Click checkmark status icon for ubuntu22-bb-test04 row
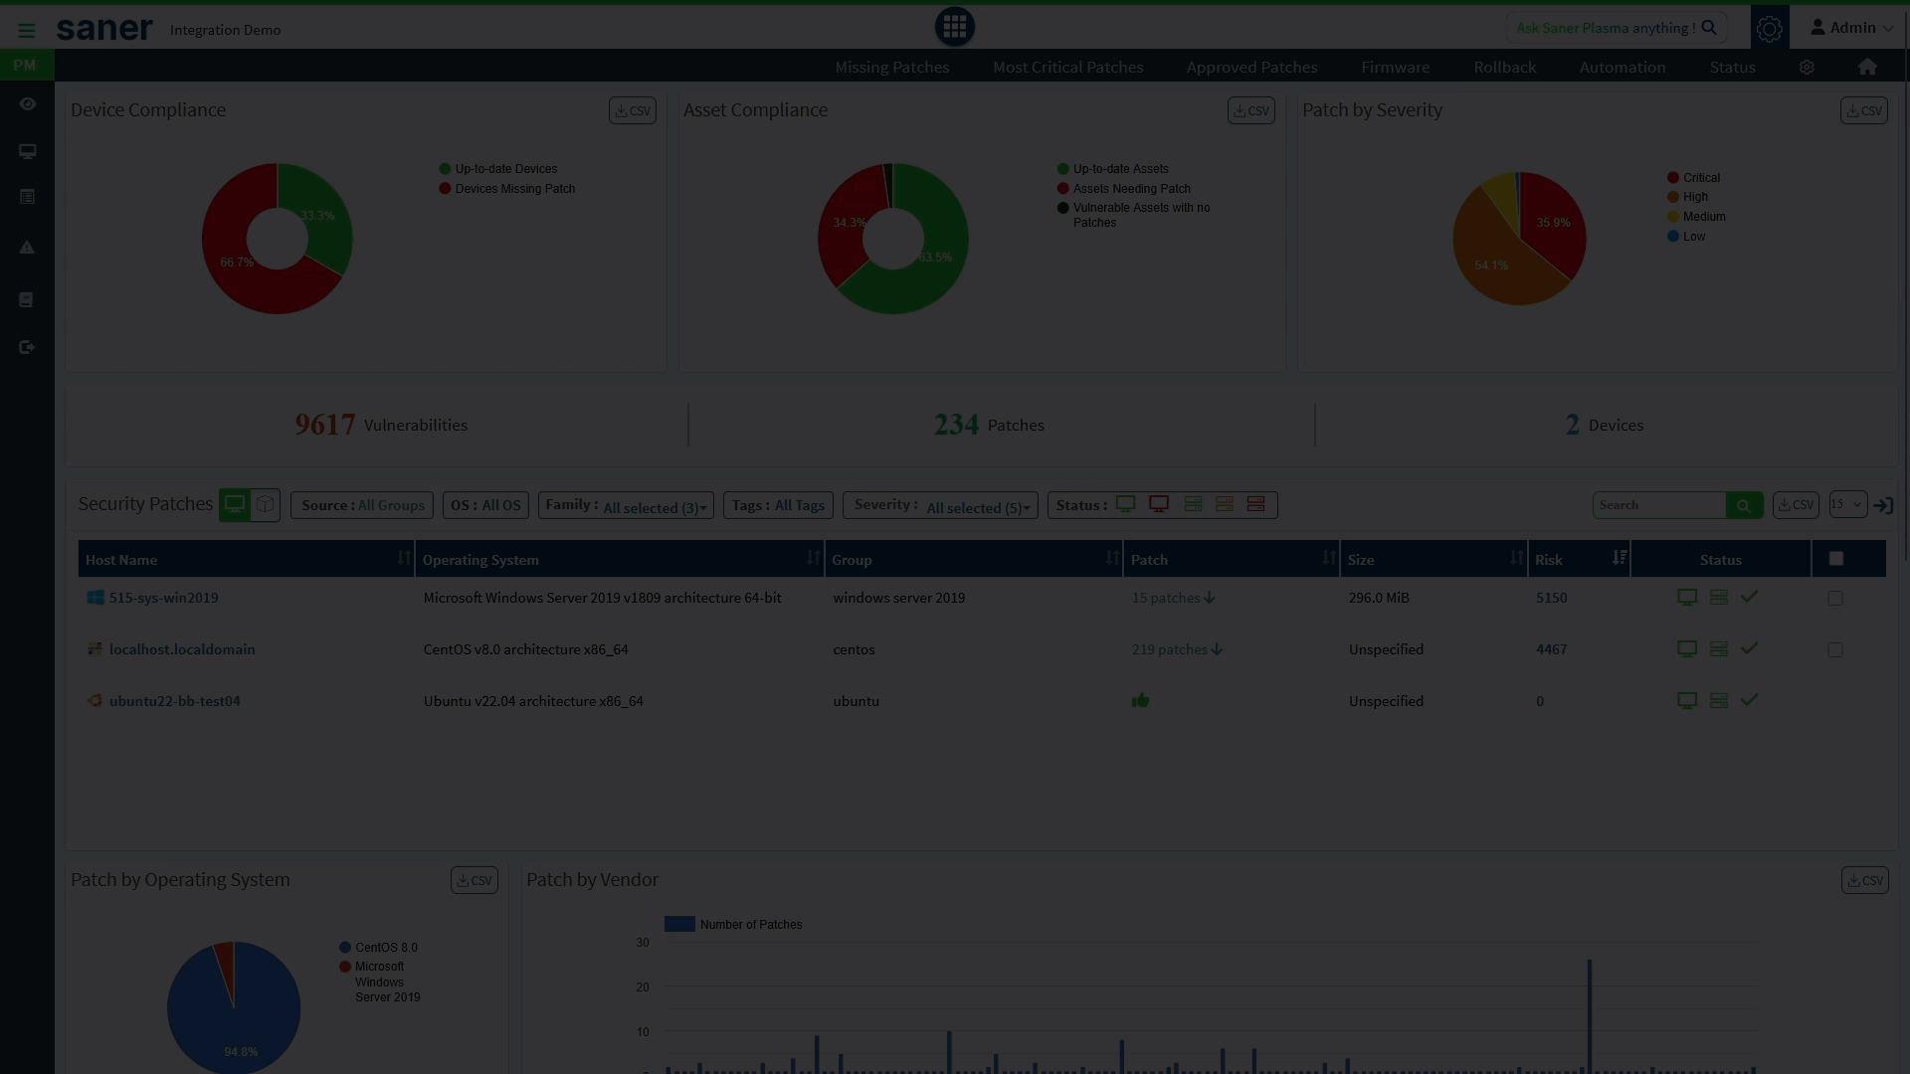Image resolution: width=1910 pixels, height=1074 pixels. pyautogui.click(x=1749, y=700)
